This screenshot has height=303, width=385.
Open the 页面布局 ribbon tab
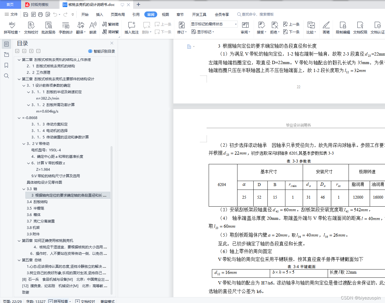pyautogui.click(x=118, y=14)
